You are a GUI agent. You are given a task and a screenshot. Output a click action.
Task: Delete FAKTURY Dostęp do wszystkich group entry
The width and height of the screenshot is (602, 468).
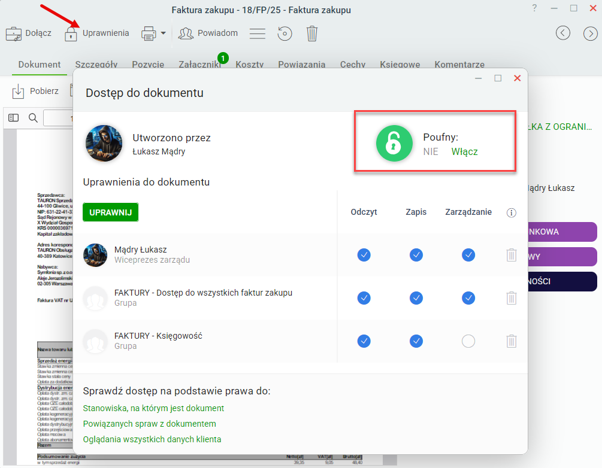tap(512, 298)
